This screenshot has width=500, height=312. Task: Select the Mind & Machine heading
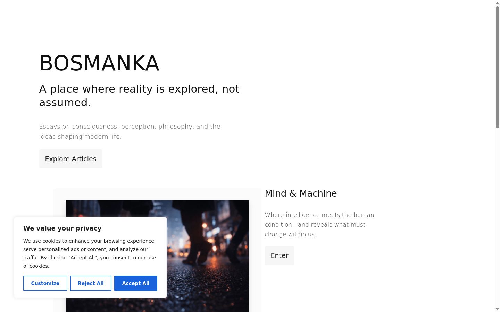(x=301, y=193)
